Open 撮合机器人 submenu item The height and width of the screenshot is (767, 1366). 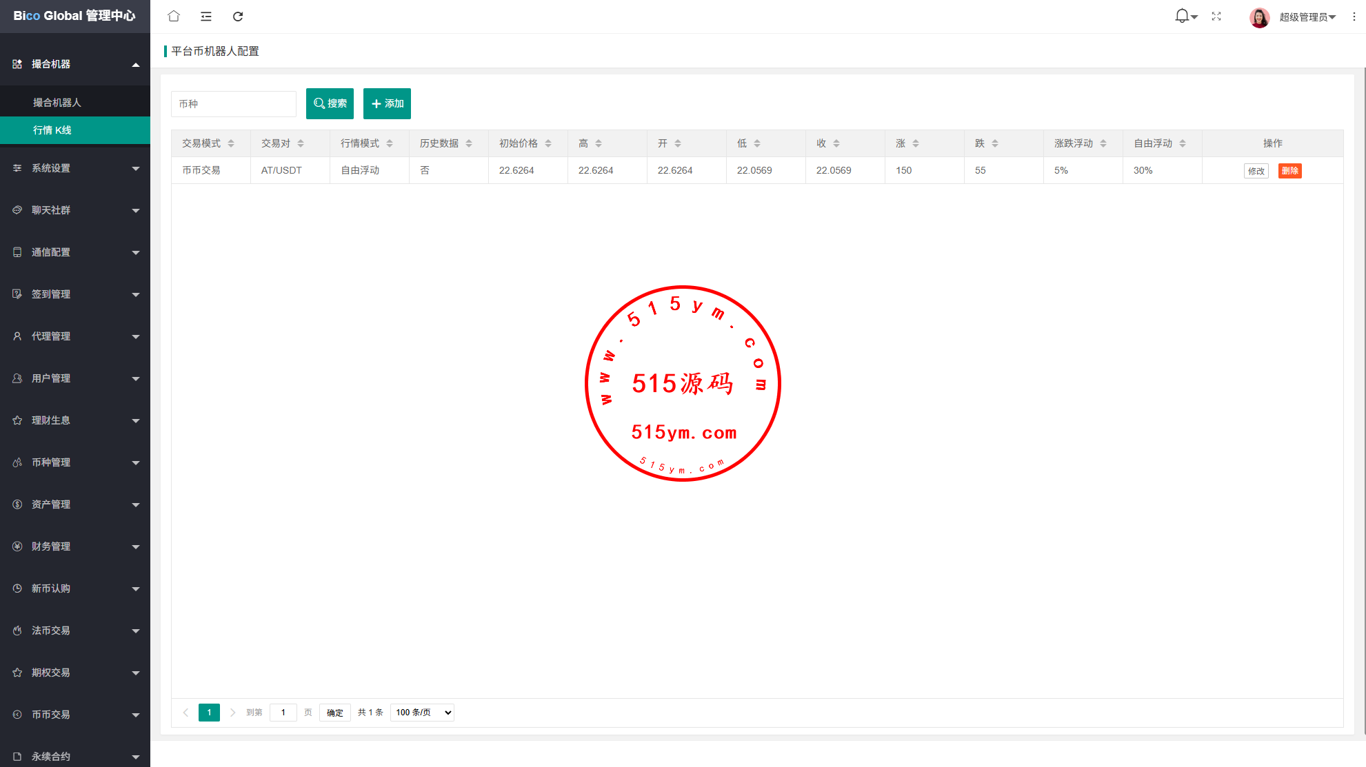(x=57, y=103)
